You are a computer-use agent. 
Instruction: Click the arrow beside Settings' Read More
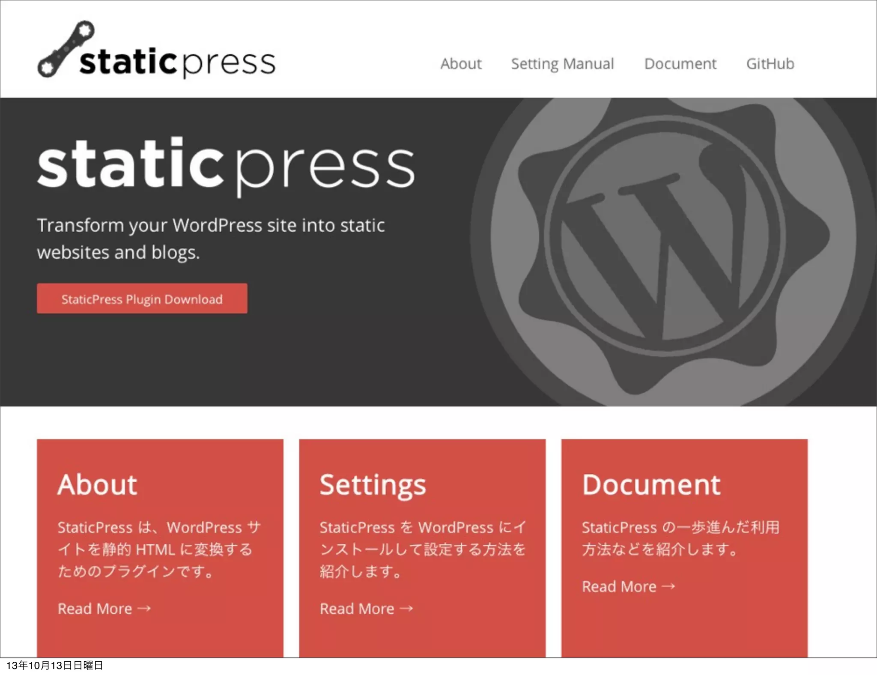point(406,609)
